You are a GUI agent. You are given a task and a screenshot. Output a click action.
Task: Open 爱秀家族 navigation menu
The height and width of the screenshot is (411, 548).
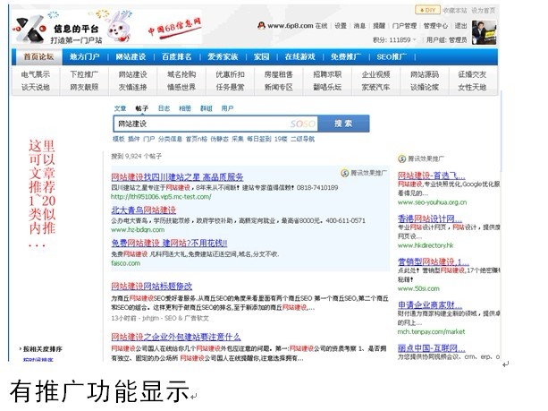pos(223,56)
